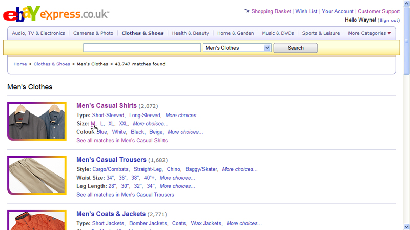Filter shirts by colour Black
The width and height of the screenshot is (410, 230).
(137, 132)
